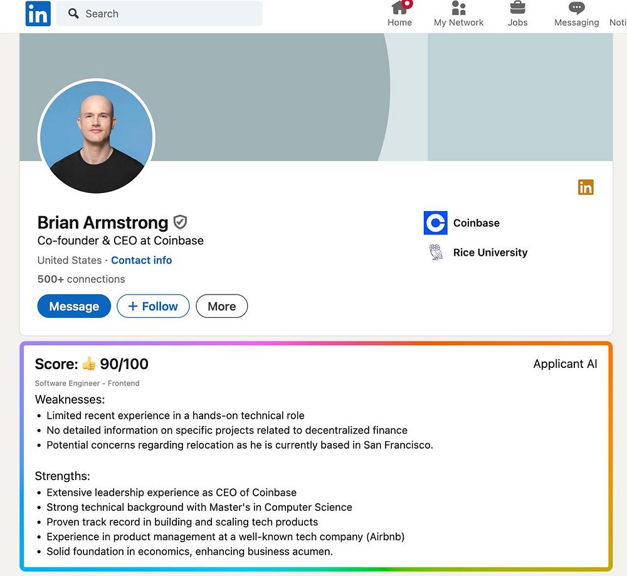Click the Strengths heading
This screenshot has width=627, height=576.
pyautogui.click(x=62, y=476)
